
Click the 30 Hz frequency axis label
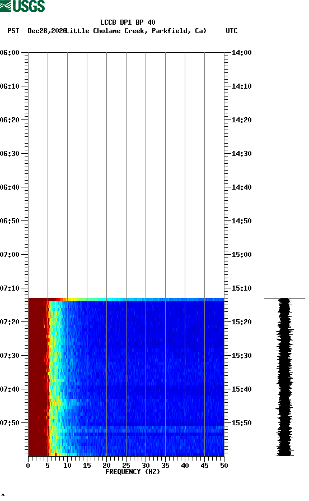tap(146, 466)
